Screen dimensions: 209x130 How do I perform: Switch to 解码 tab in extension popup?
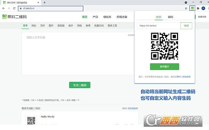(x=170, y=17)
